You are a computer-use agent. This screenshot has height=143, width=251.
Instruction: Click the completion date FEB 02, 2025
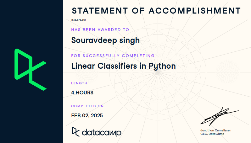(x=87, y=115)
